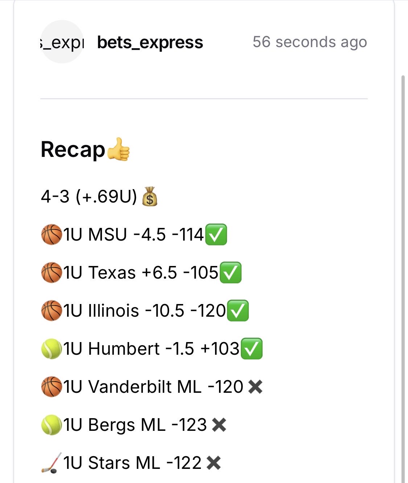Click the green checkmark after Humbert +103
This screenshot has height=483, width=408.
click(252, 349)
